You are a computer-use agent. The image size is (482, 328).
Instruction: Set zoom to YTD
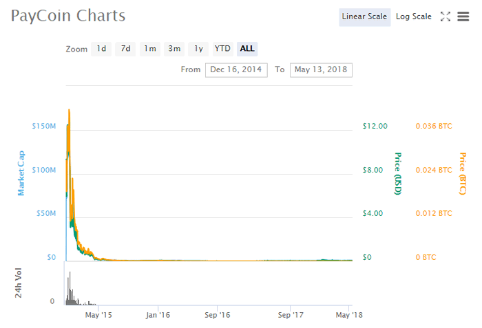point(222,49)
